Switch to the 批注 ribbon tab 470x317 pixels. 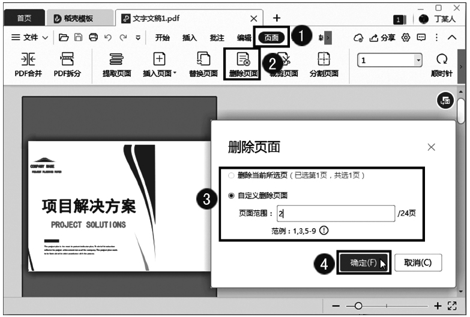coord(217,38)
